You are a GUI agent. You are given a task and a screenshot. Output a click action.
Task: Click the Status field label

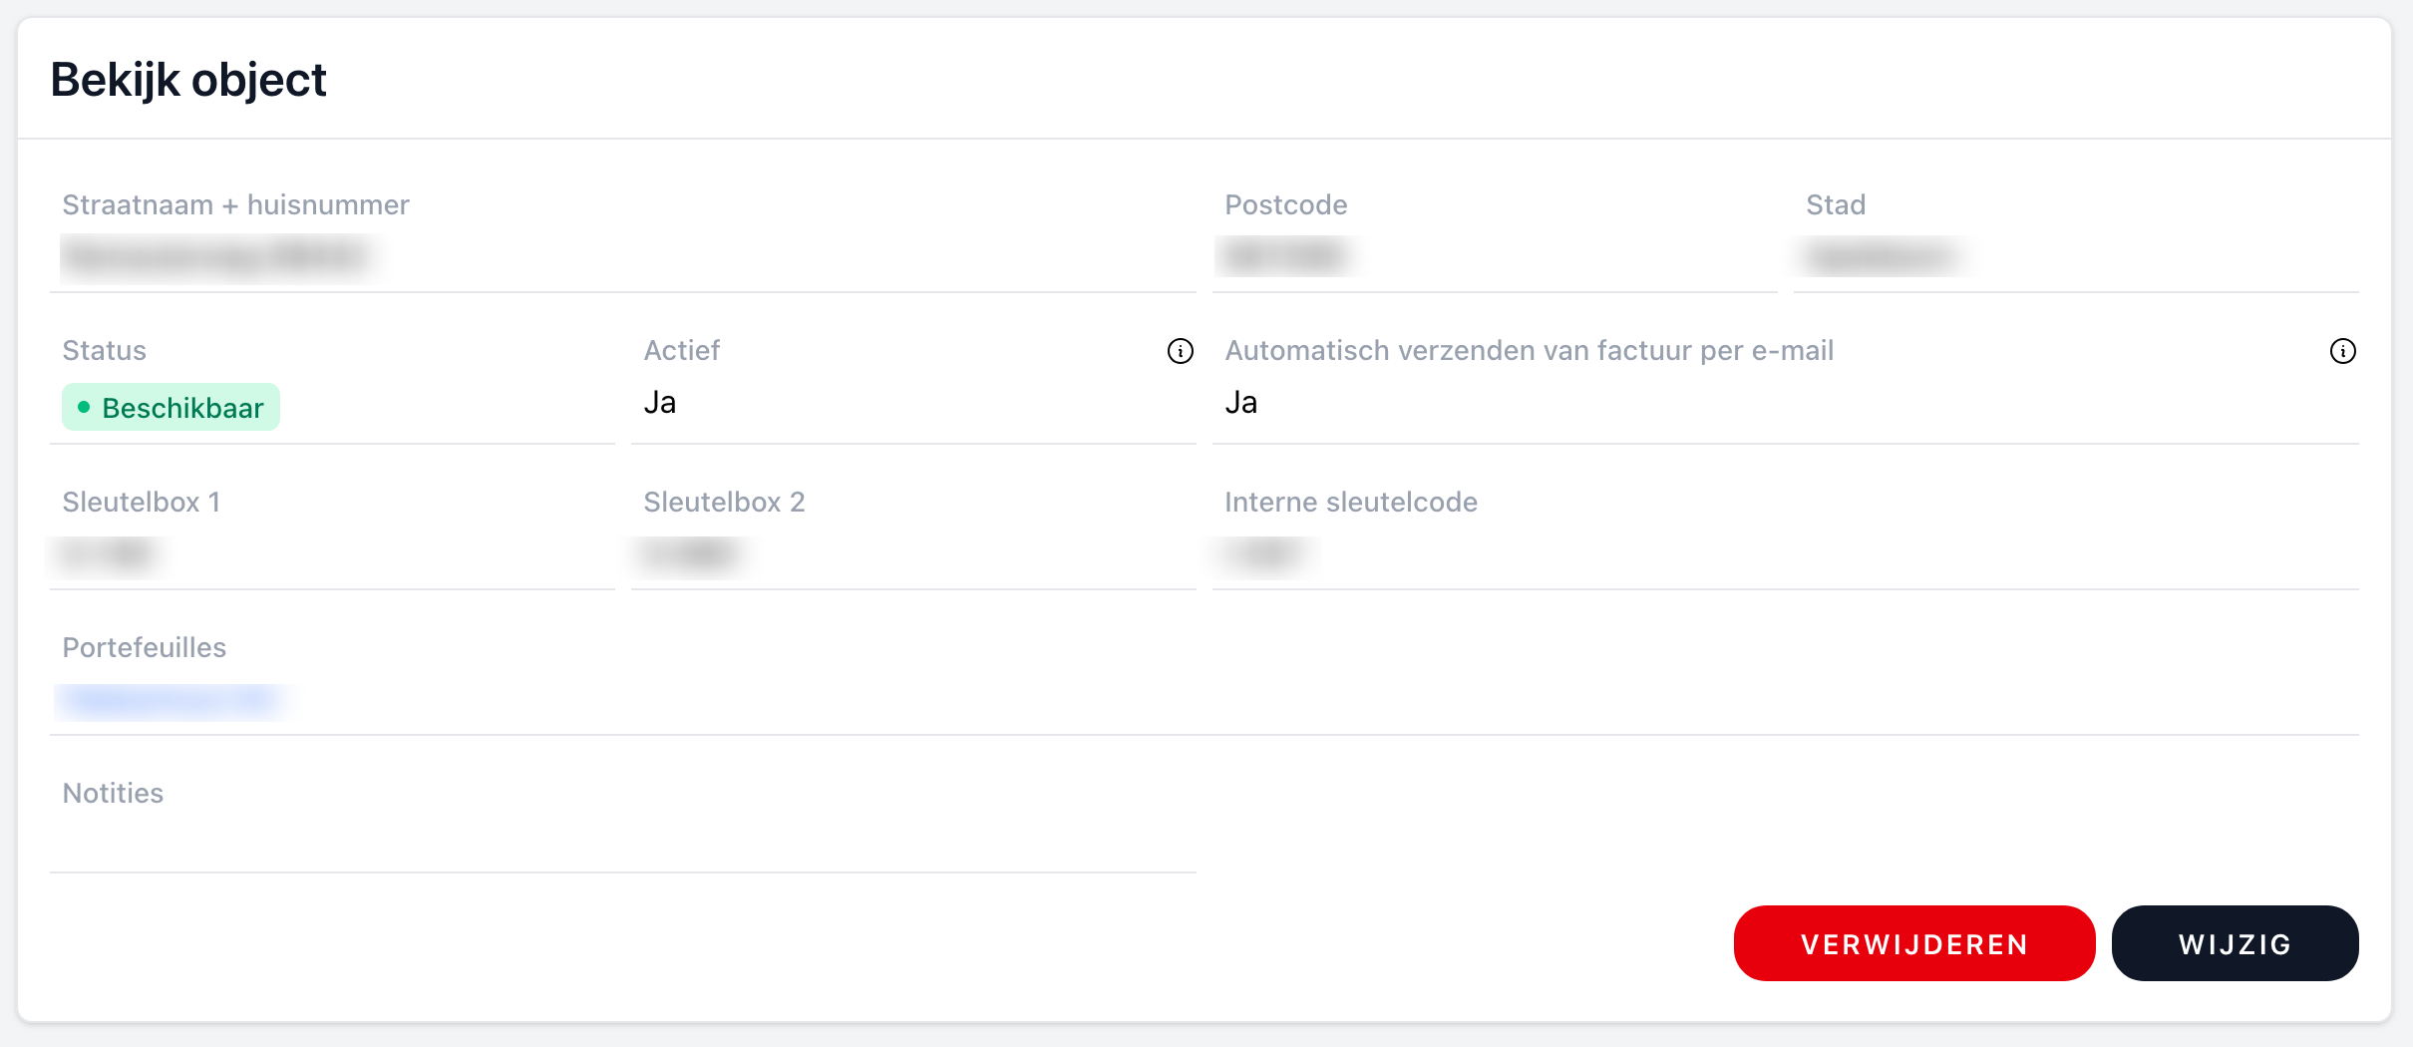[105, 351]
